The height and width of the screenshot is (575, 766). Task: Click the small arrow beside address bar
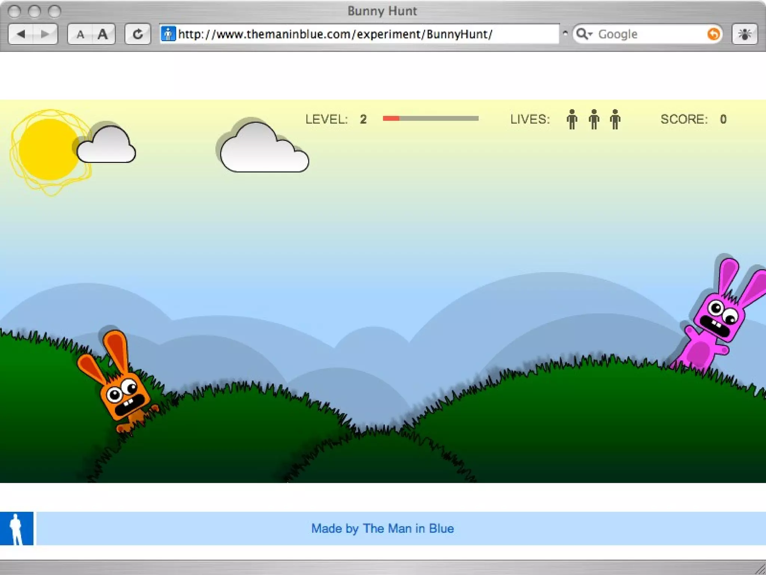565,33
